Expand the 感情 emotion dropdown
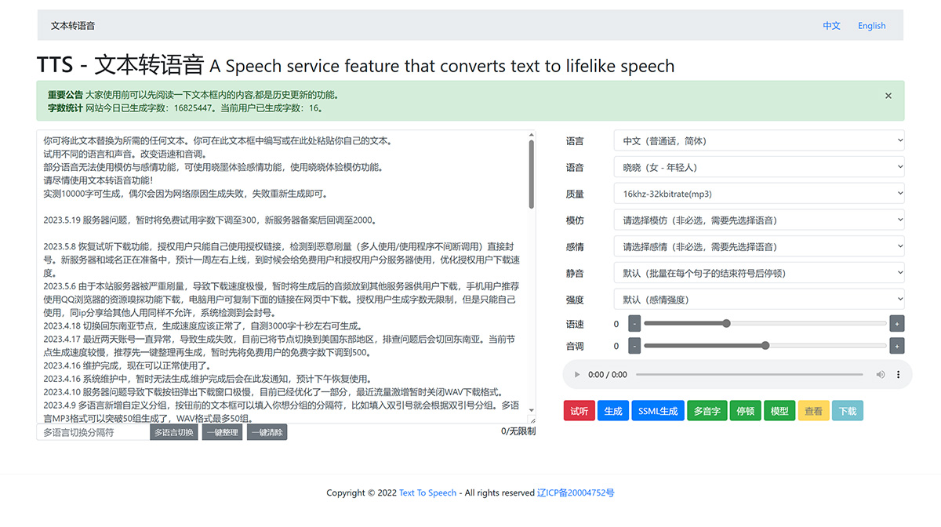The width and height of the screenshot is (941, 527). click(758, 246)
